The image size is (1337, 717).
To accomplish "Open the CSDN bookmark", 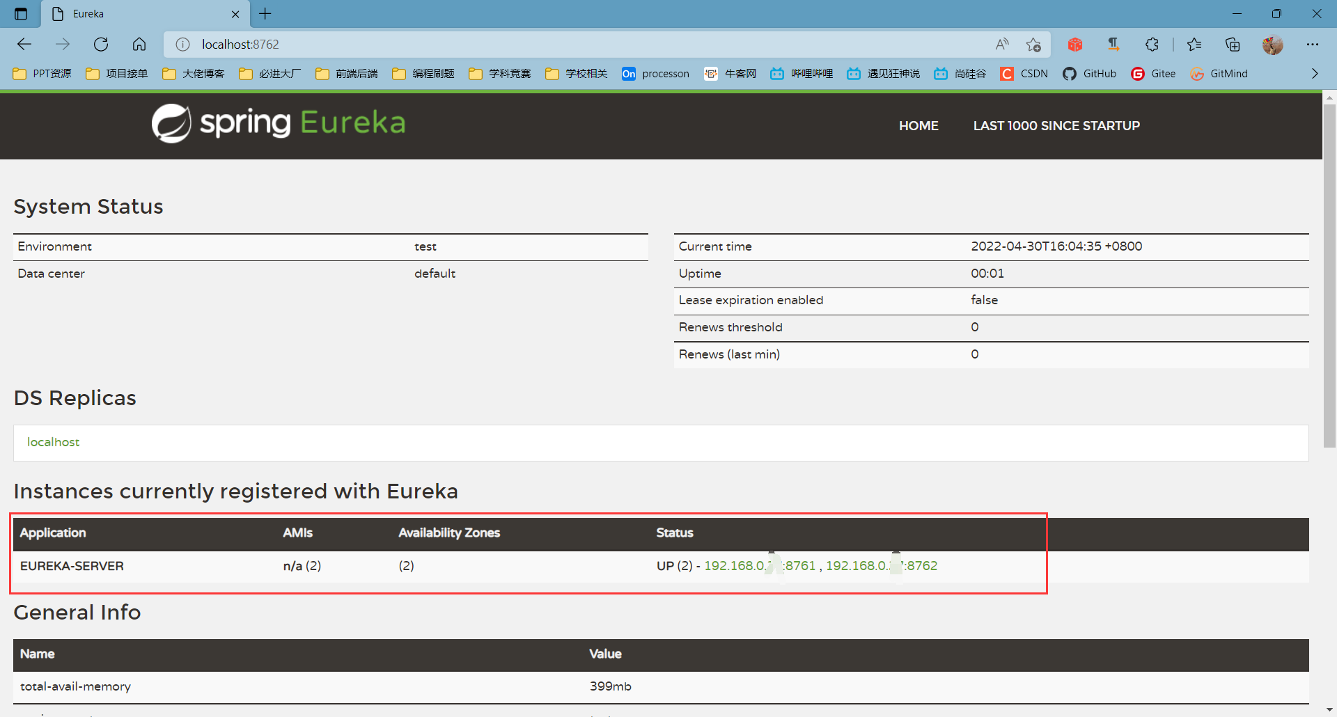I will [x=1024, y=74].
